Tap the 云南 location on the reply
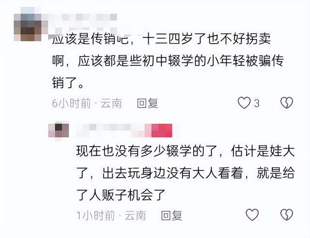 [136, 215]
